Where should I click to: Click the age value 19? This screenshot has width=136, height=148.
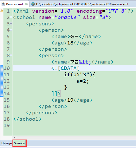coord(70,100)
